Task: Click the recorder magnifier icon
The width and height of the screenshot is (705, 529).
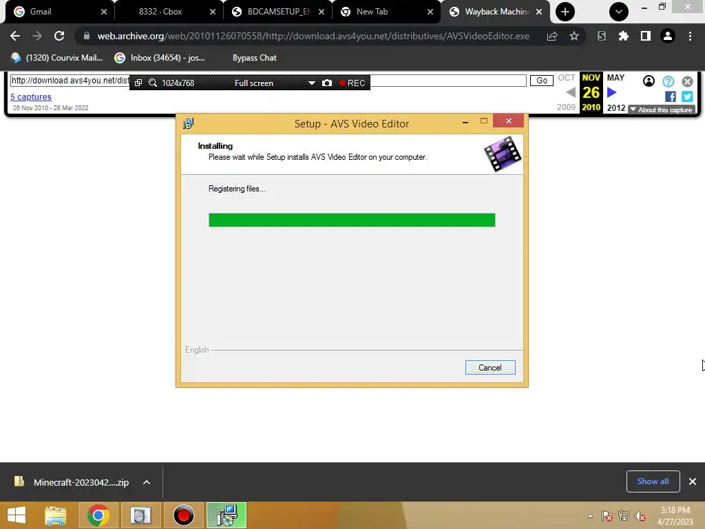Action: (x=153, y=83)
